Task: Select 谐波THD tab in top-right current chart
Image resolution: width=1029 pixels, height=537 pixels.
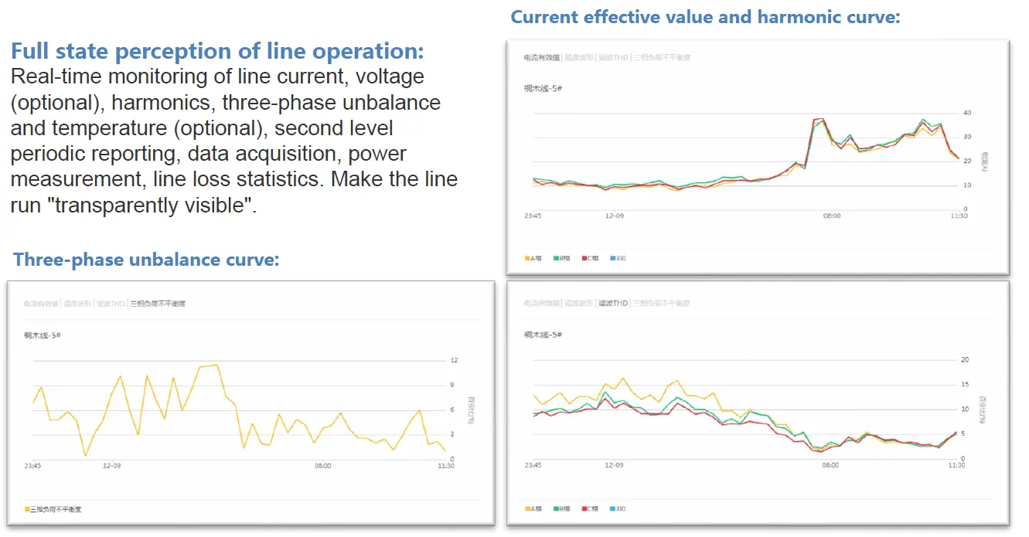Action: coord(614,57)
